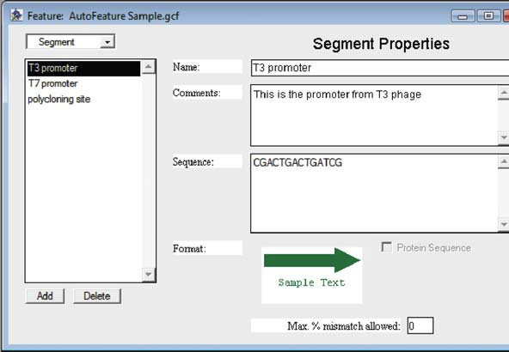Click into the Comments text box

click(374, 115)
